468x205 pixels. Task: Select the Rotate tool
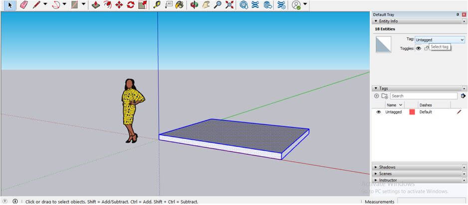click(131, 5)
